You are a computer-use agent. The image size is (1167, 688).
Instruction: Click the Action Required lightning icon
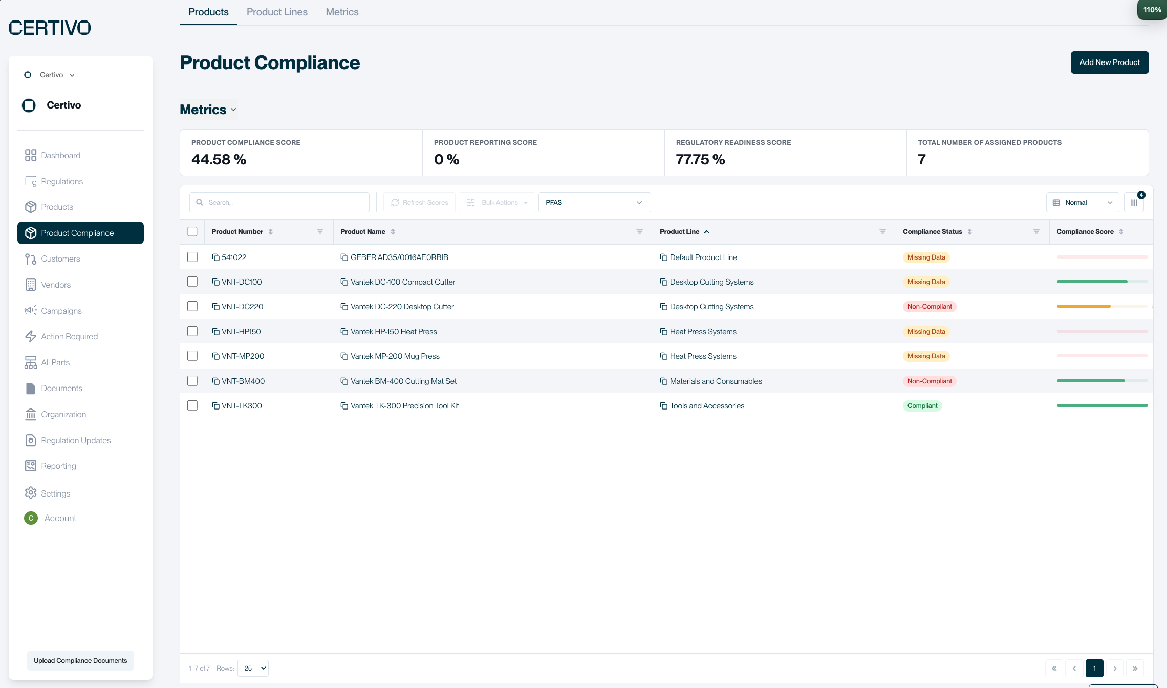tap(31, 336)
